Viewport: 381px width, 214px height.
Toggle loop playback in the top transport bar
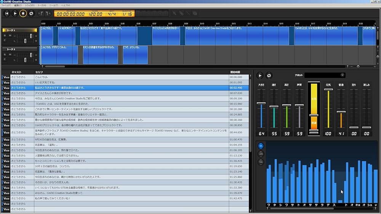coord(31,13)
